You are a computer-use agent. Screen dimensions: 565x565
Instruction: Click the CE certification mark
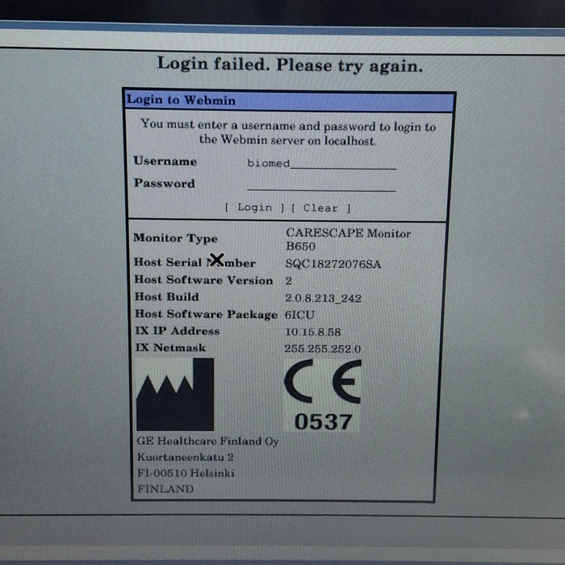coord(322,383)
